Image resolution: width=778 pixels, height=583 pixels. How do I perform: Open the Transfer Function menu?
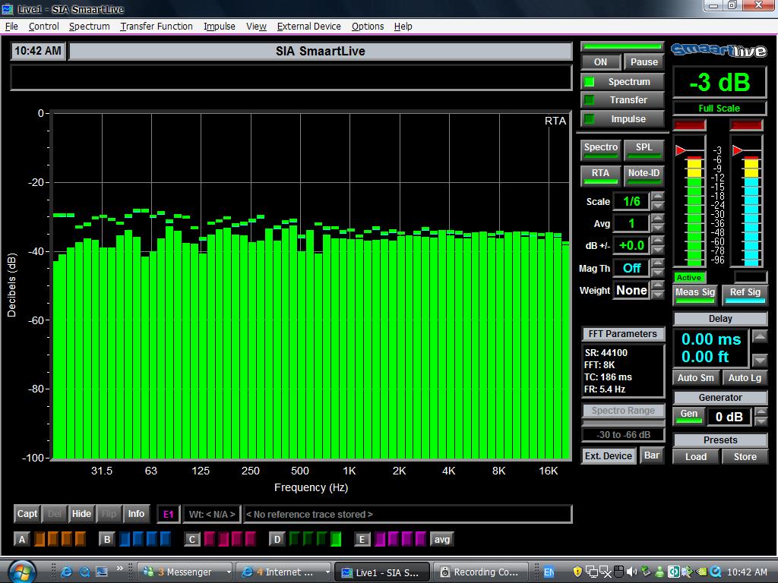click(x=157, y=27)
